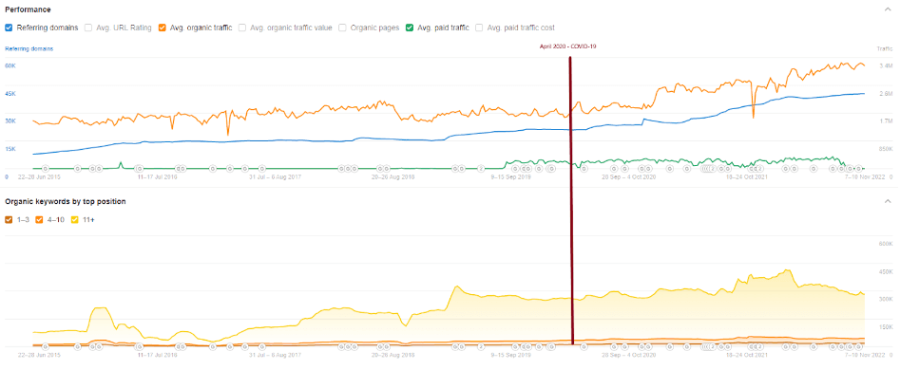This screenshot has width=900, height=370.
Task: Check the Organic pages checkbox
Action: coord(343,28)
